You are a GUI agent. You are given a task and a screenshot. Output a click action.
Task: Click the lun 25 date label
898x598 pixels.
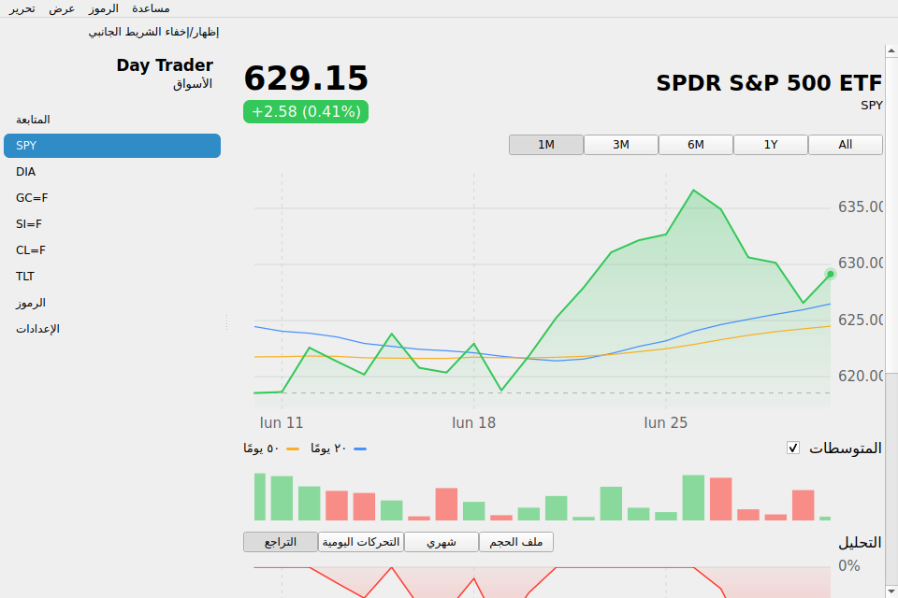coord(665,423)
